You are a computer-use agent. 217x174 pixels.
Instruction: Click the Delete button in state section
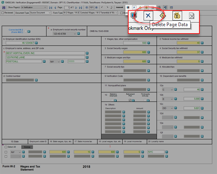(x=27, y=147)
